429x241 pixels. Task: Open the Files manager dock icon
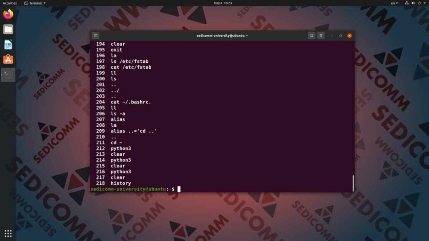coord(8,29)
